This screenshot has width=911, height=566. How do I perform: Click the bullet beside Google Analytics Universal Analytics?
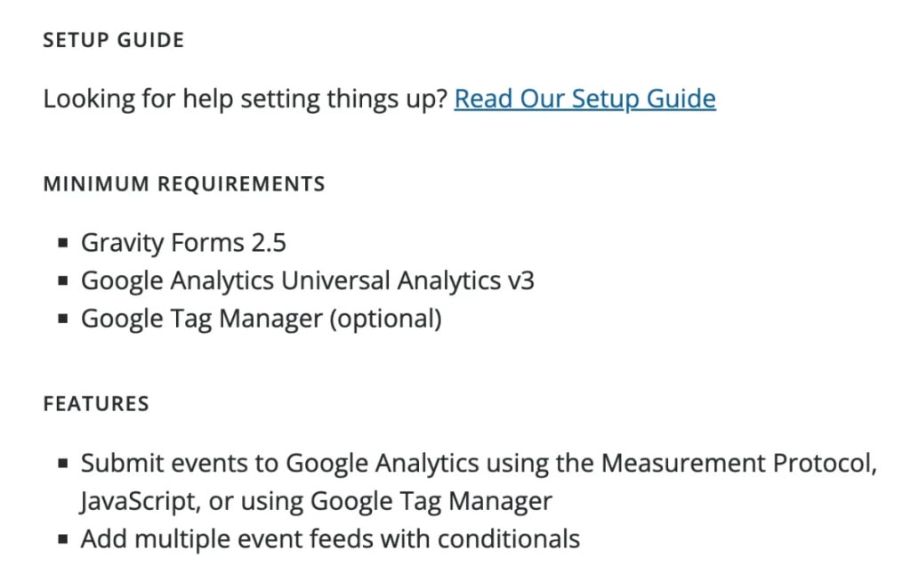click(63, 281)
